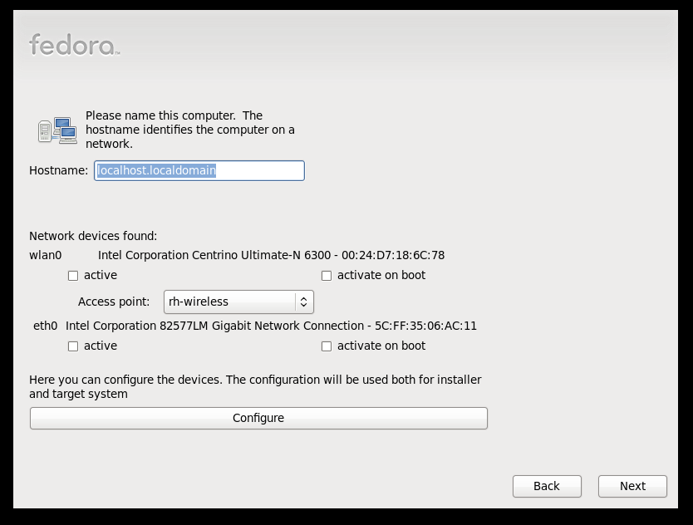Click the Intel 82577LM Gigabit Network description
Viewport: 693px width, 525px height.
click(x=271, y=326)
